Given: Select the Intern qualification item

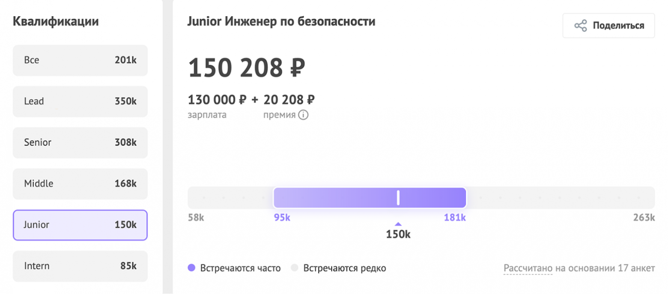Looking at the screenshot, I should tap(80, 266).
